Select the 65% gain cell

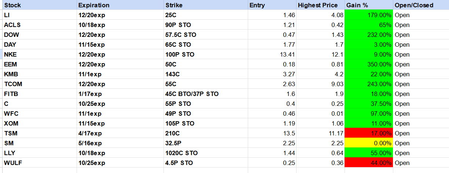[369, 25]
